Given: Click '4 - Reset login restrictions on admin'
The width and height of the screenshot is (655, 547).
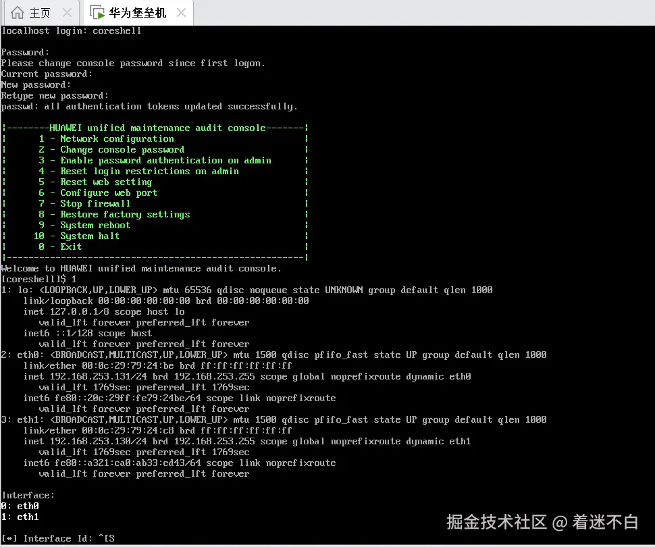Looking at the screenshot, I should [x=138, y=172].
